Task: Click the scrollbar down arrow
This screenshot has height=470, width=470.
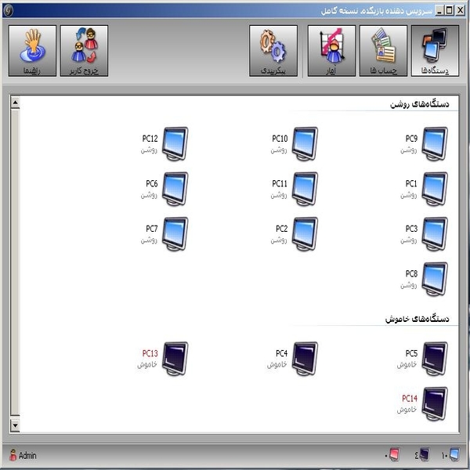Action: click(14, 425)
